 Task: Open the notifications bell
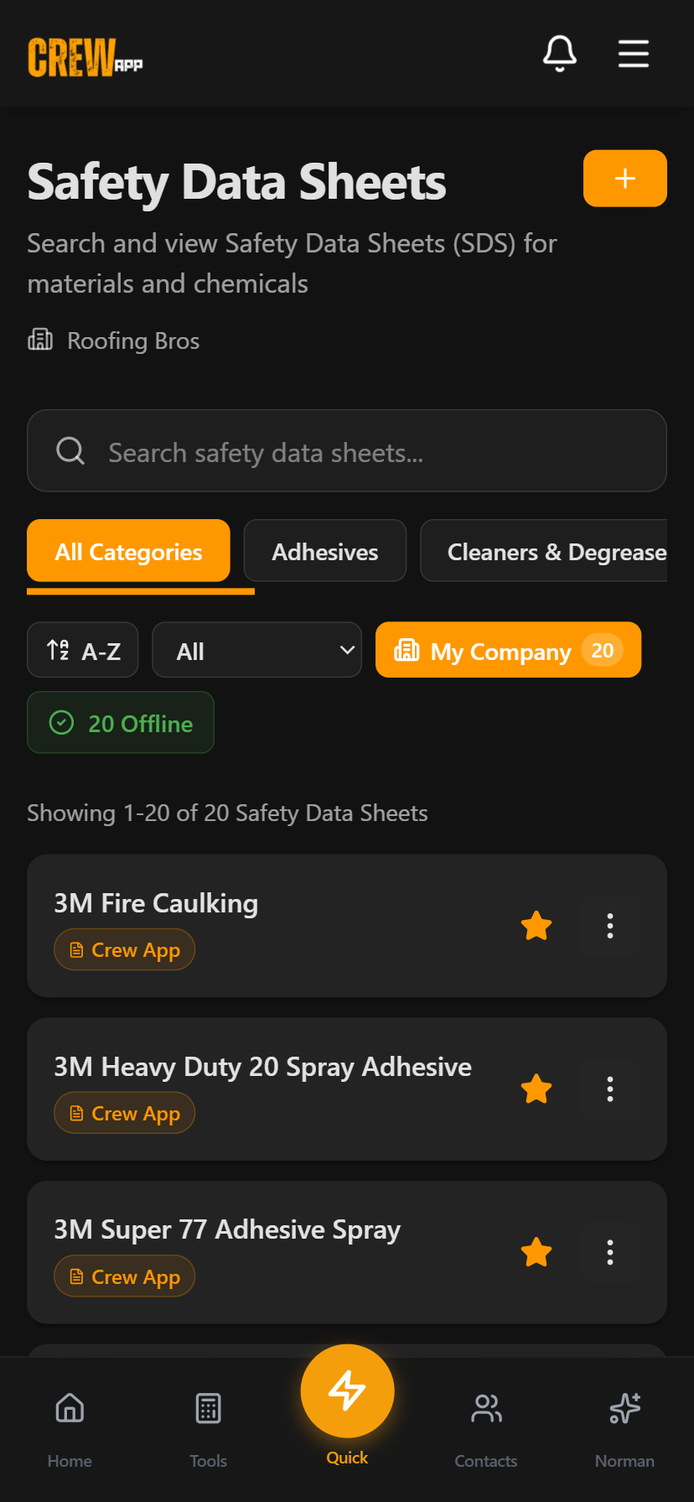pos(560,54)
